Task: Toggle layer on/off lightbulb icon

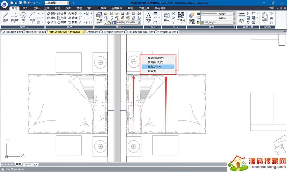Action: coord(105,22)
